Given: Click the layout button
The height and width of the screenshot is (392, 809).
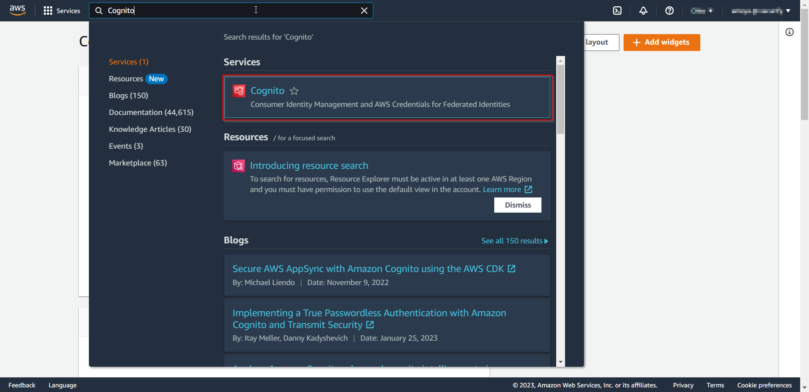Looking at the screenshot, I should [x=601, y=43].
